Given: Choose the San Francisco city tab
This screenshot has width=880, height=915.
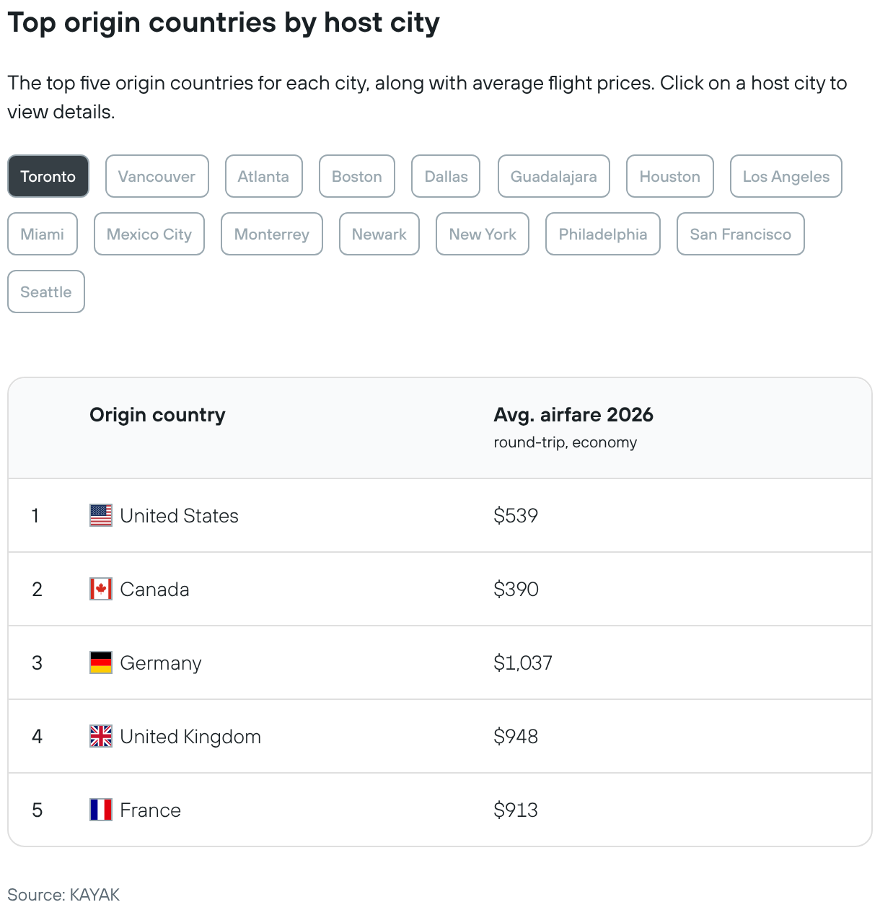Looking at the screenshot, I should [740, 234].
